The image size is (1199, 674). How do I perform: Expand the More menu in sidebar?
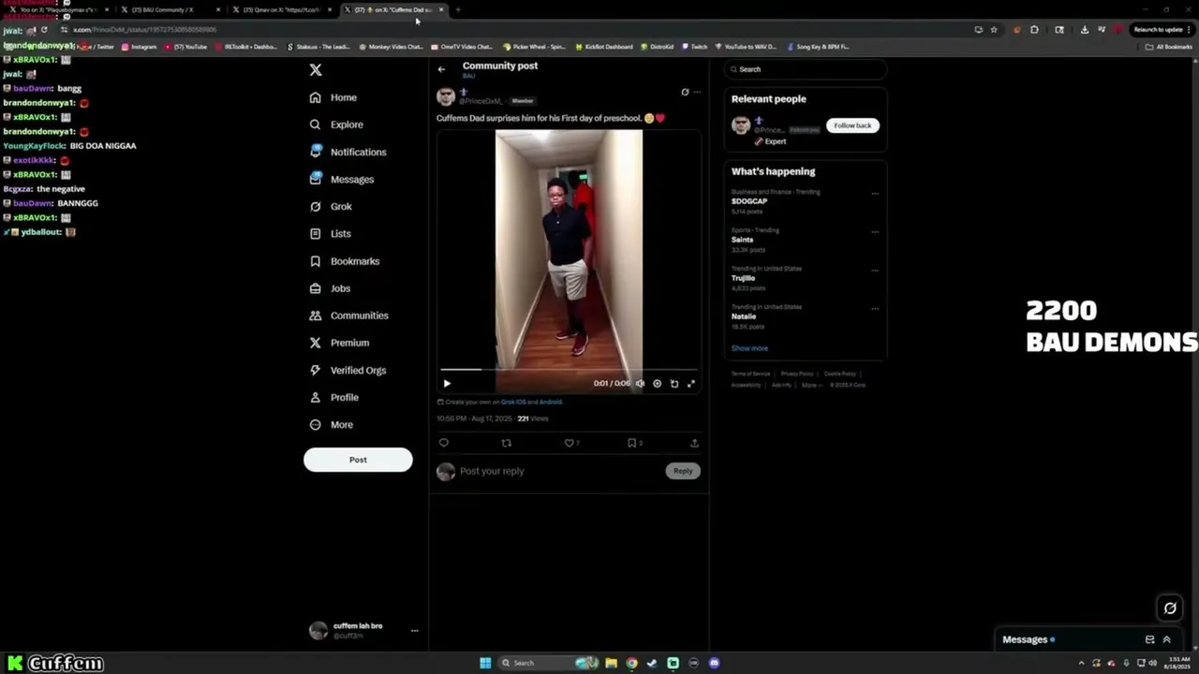[332, 424]
